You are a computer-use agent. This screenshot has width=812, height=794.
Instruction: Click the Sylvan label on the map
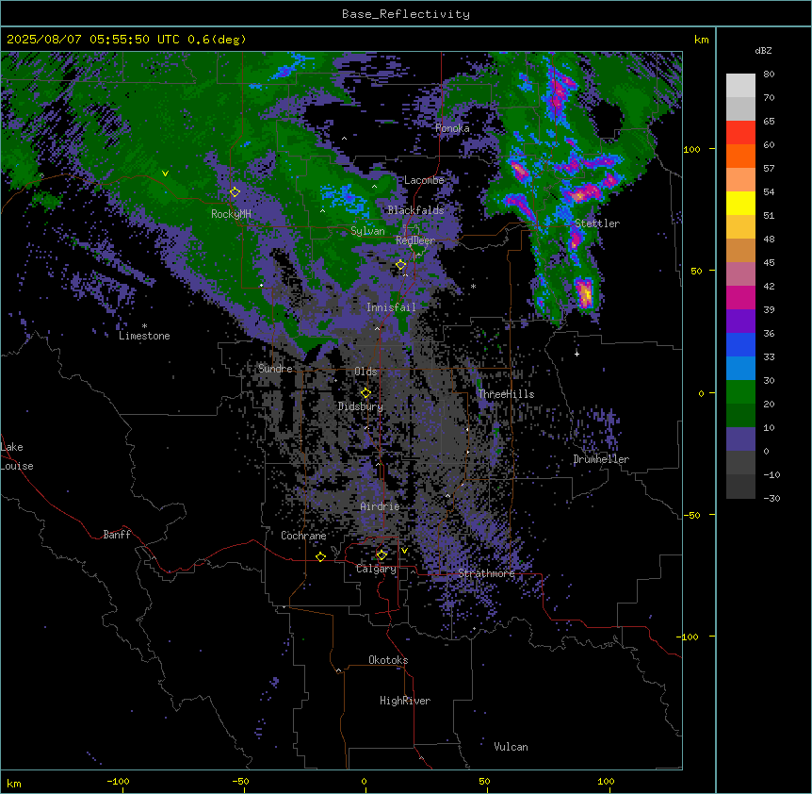coord(367,231)
